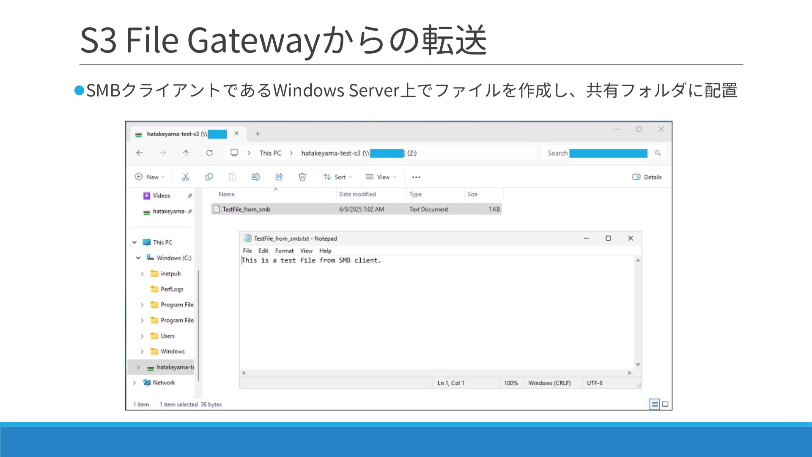
Task: Click the Delete trash icon
Action: 302,177
